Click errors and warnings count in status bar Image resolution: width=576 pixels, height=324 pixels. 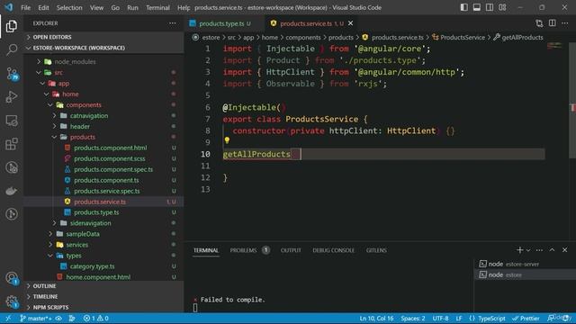pos(95,318)
